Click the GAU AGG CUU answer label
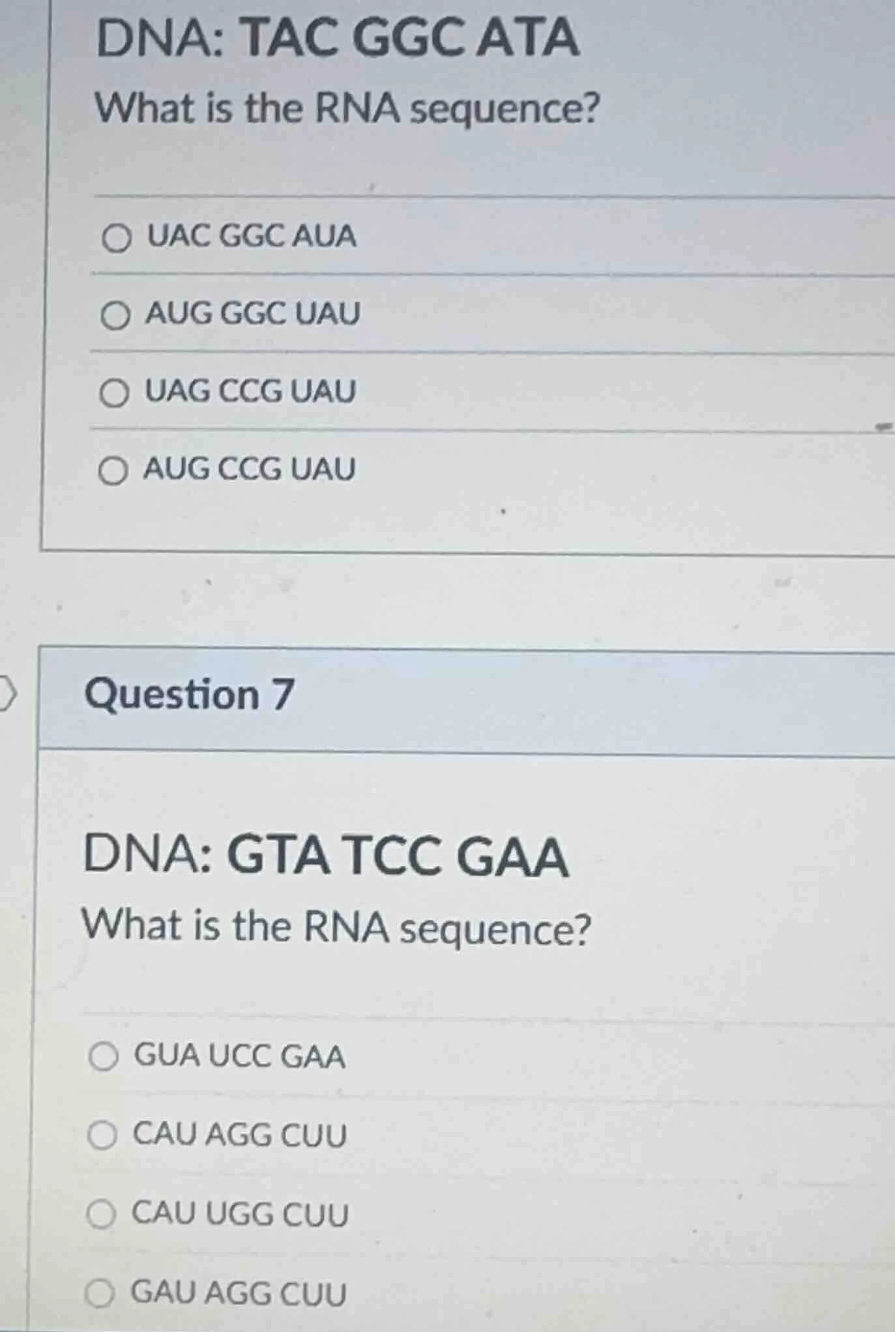This screenshot has width=895, height=1332. [x=237, y=1294]
